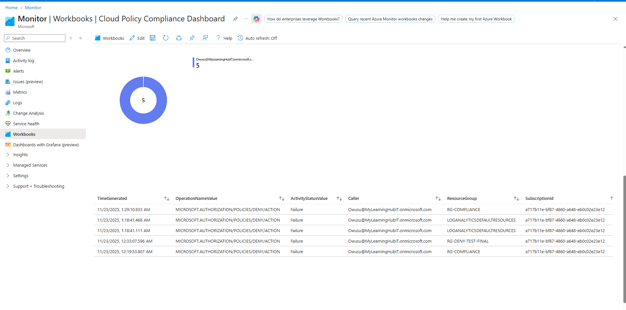Pin the workbook to a dashboard

tap(192, 38)
